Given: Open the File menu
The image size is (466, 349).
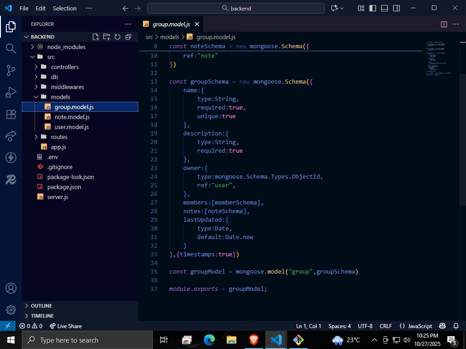Looking at the screenshot, I should (23, 8).
